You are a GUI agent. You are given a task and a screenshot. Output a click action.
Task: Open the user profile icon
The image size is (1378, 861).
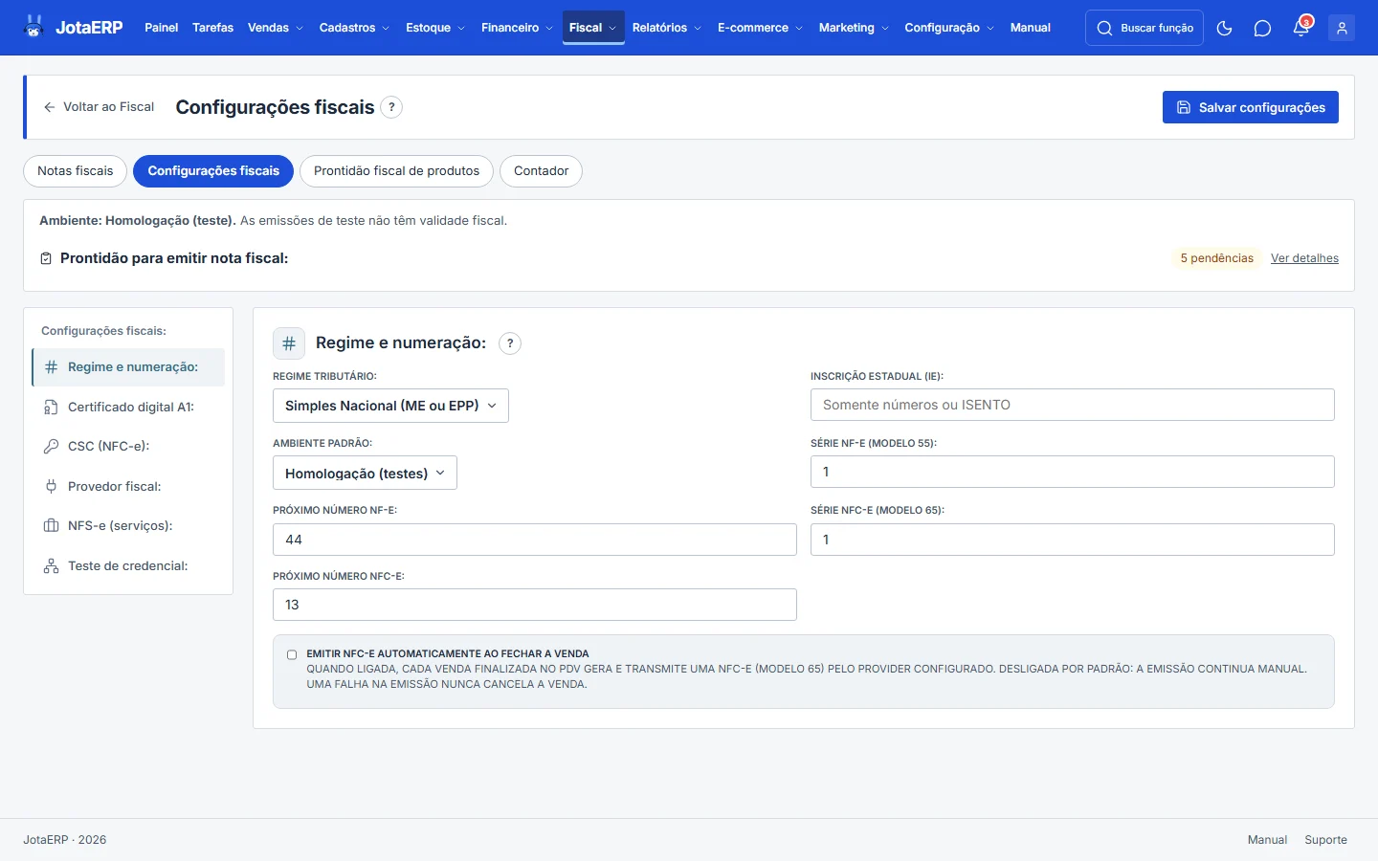coord(1342,28)
